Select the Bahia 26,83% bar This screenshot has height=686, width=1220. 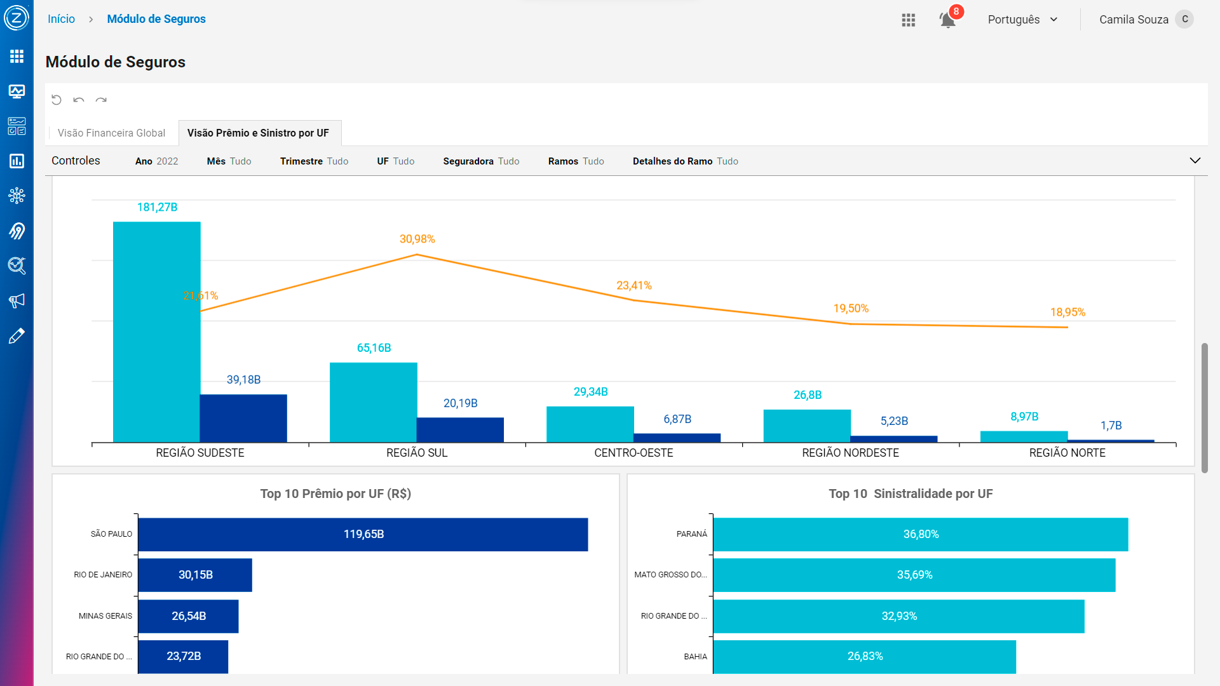click(865, 656)
